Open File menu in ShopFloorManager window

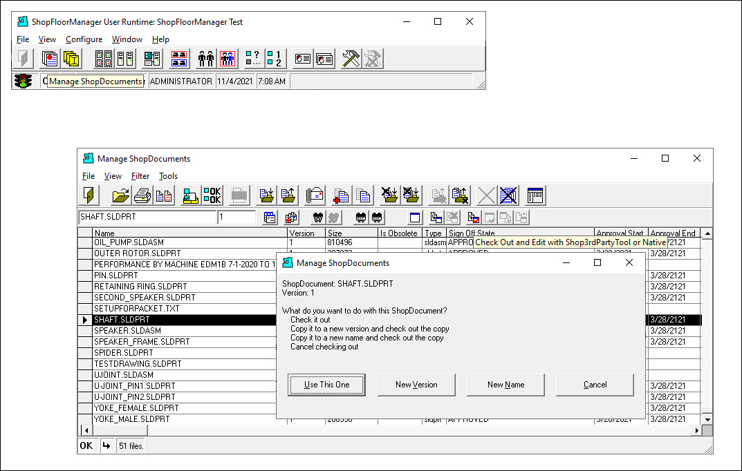click(23, 39)
